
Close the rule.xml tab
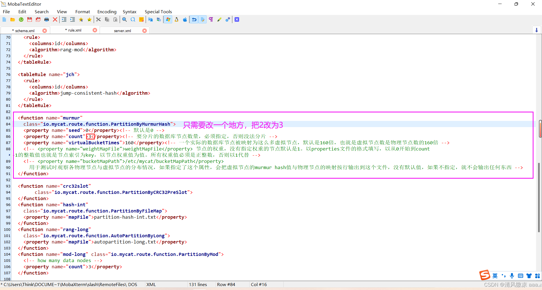point(95,30)
